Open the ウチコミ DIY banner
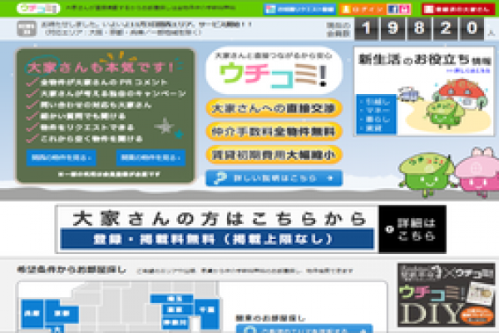 click(x=446, y=295)
